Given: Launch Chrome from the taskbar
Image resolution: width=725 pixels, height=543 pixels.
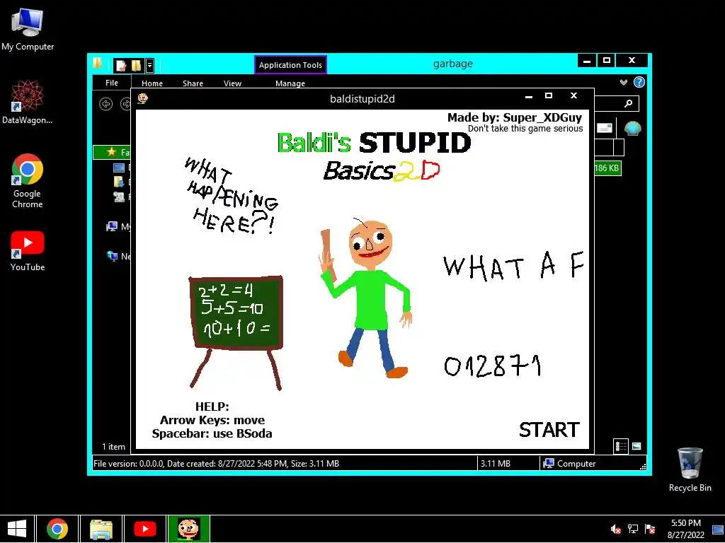Looking at the screenshot, I should point(57,529).
